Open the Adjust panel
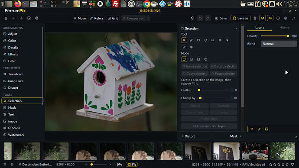This screenshot has height=168, width=299. click(x=22, y=34)
